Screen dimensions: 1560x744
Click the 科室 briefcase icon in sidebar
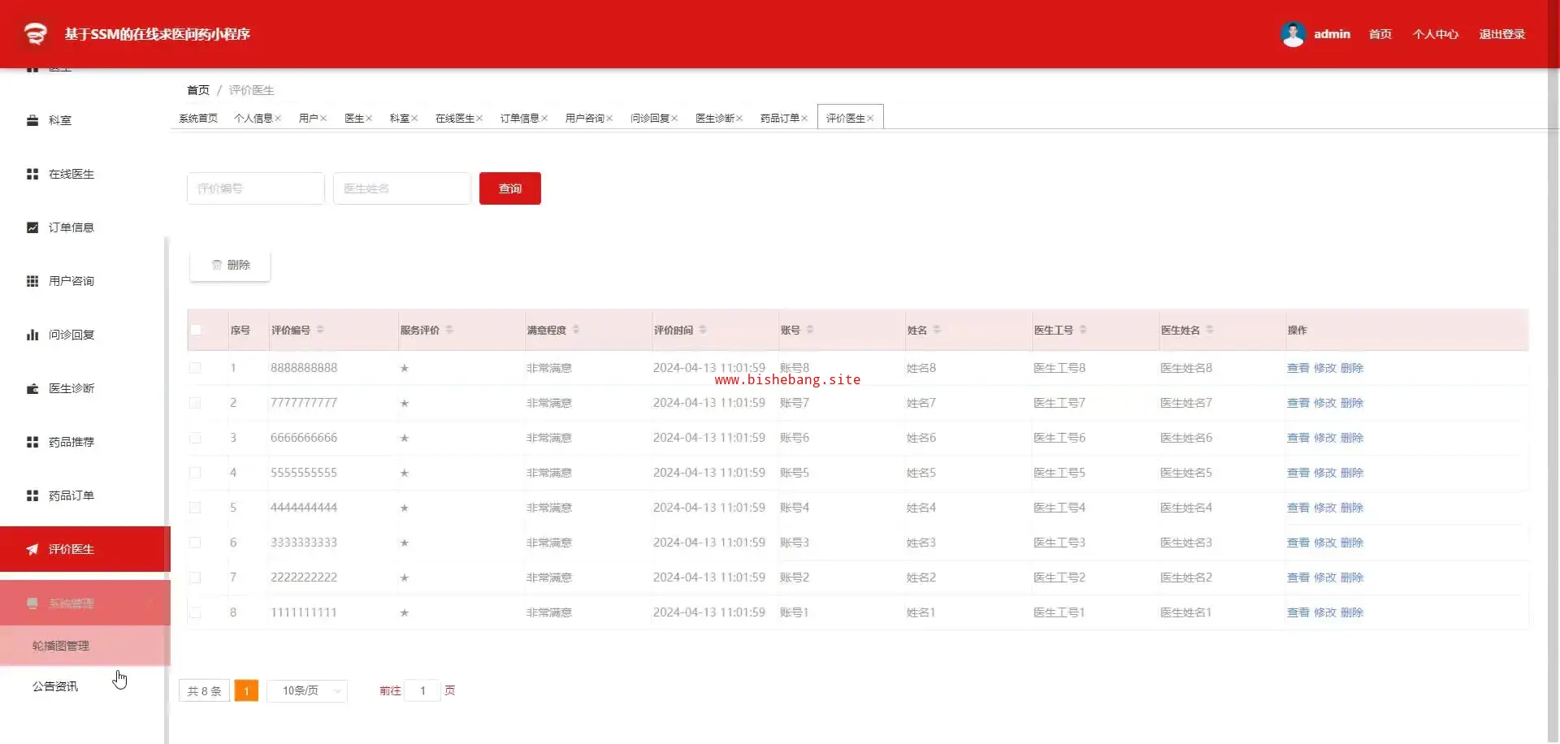[x=32, y=120]
